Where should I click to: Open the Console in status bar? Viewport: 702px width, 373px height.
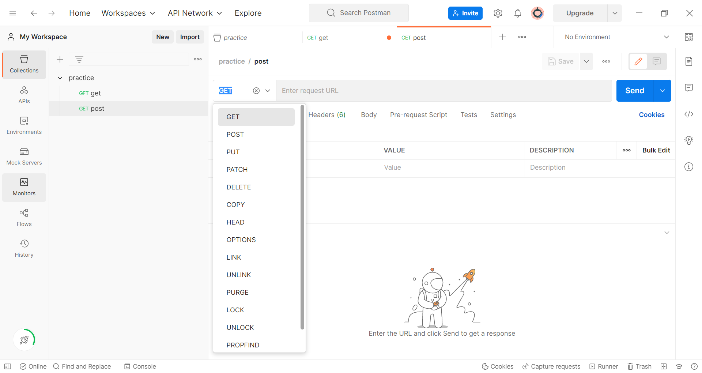[140, 366]
